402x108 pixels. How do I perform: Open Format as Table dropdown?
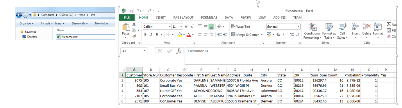point(329,31)
